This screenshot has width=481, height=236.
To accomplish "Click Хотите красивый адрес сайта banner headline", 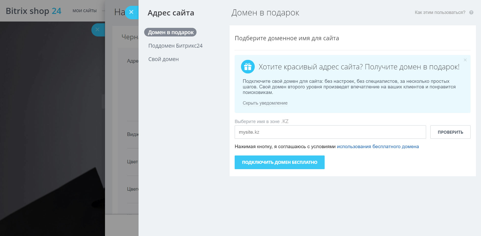I will coord(359,67).
